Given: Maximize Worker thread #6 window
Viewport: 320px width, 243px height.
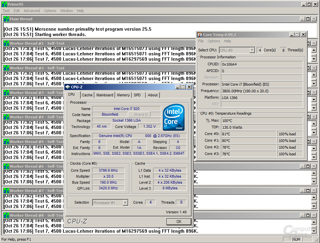Looking at the screenshot, I should (308, 166).
